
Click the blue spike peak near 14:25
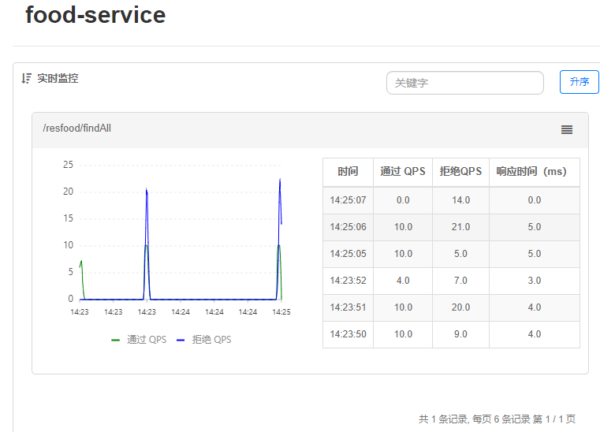[280, 179]
